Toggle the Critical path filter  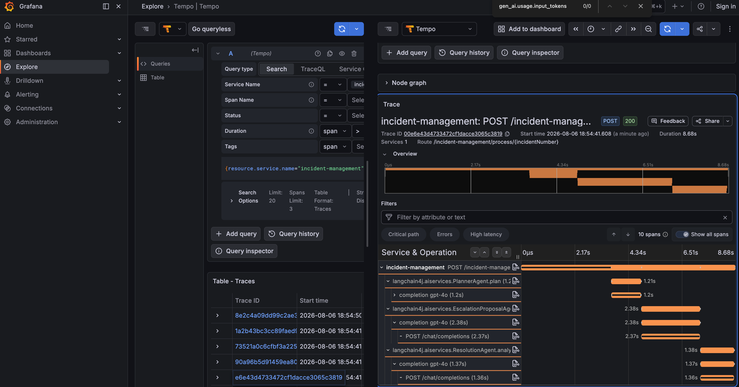coord(403,234)
